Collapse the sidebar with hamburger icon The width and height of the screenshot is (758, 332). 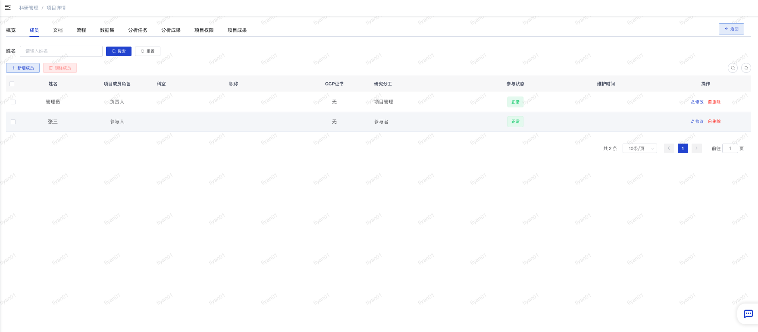8,7
